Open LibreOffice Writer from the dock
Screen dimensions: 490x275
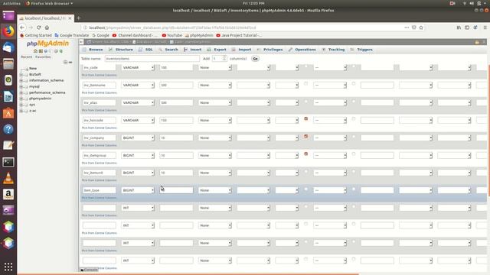(x=8, y=97)
